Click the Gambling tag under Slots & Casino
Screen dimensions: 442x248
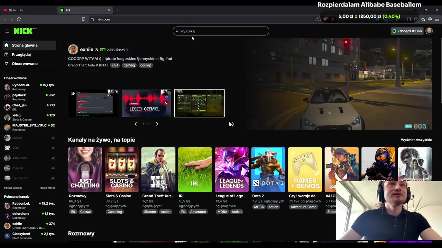pyautogui.click(x=115, y=212)
